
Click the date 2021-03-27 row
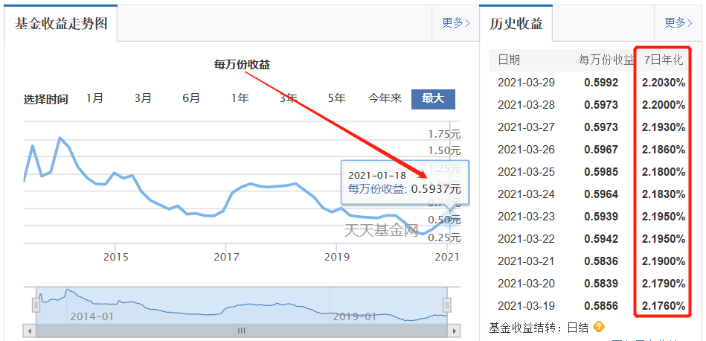(x=527, y=127)
